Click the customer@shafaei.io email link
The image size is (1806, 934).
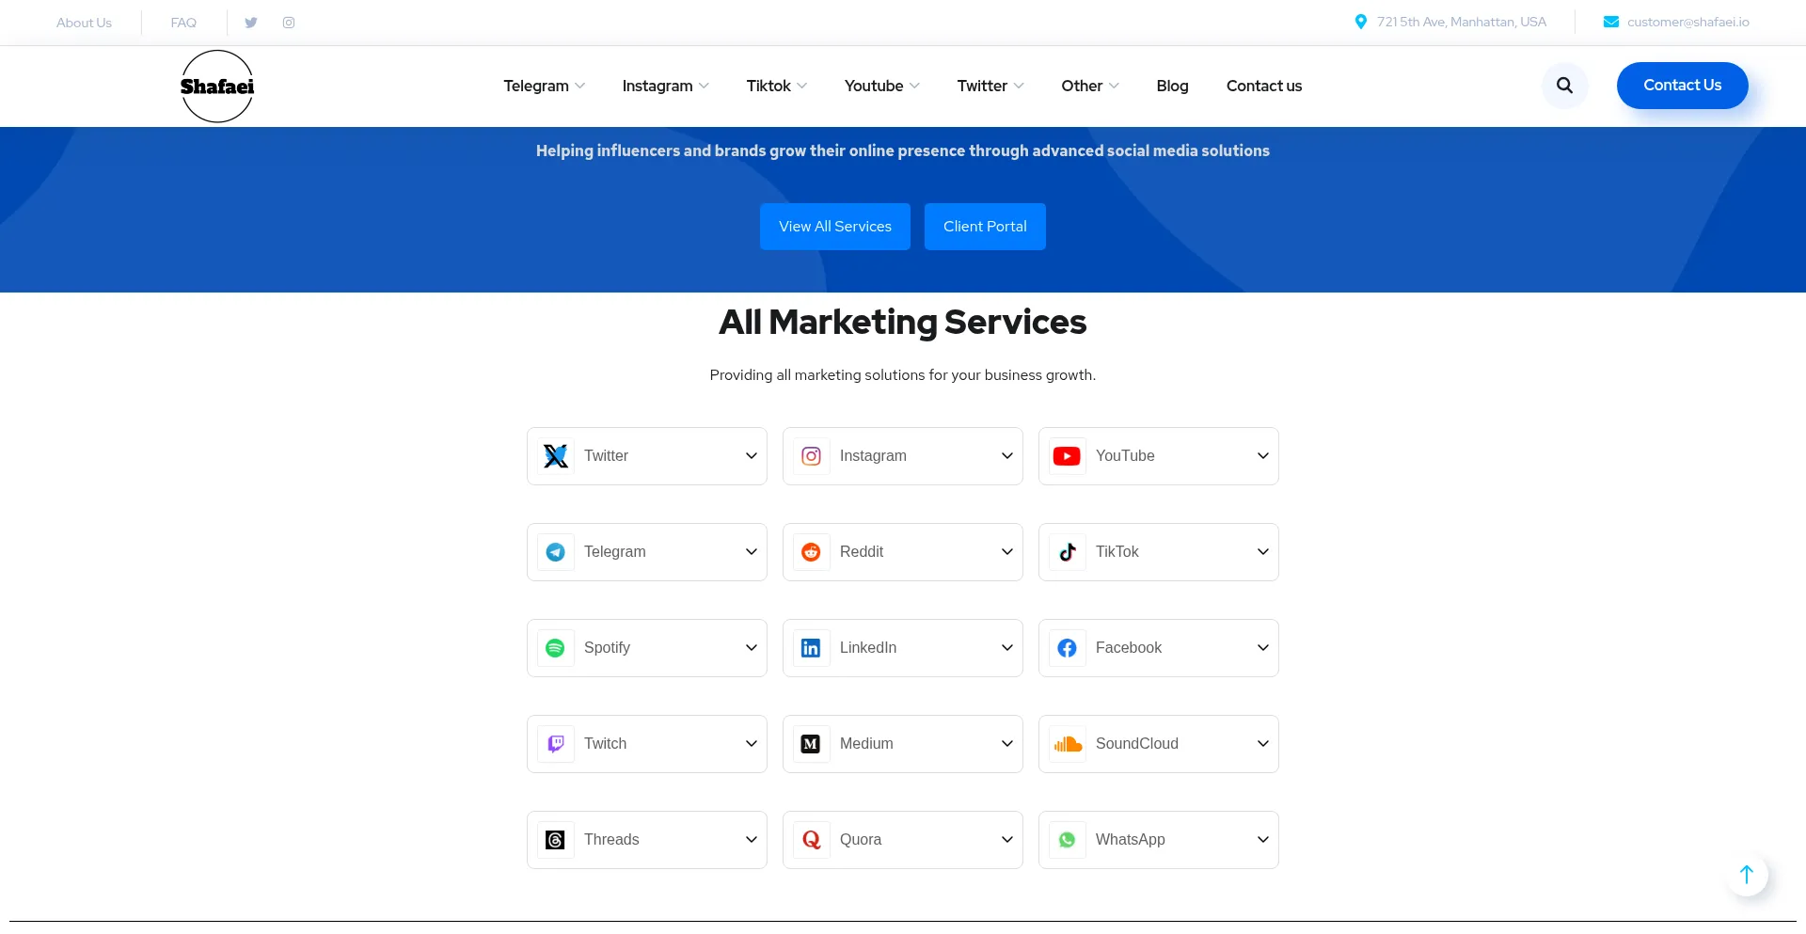1688,22
